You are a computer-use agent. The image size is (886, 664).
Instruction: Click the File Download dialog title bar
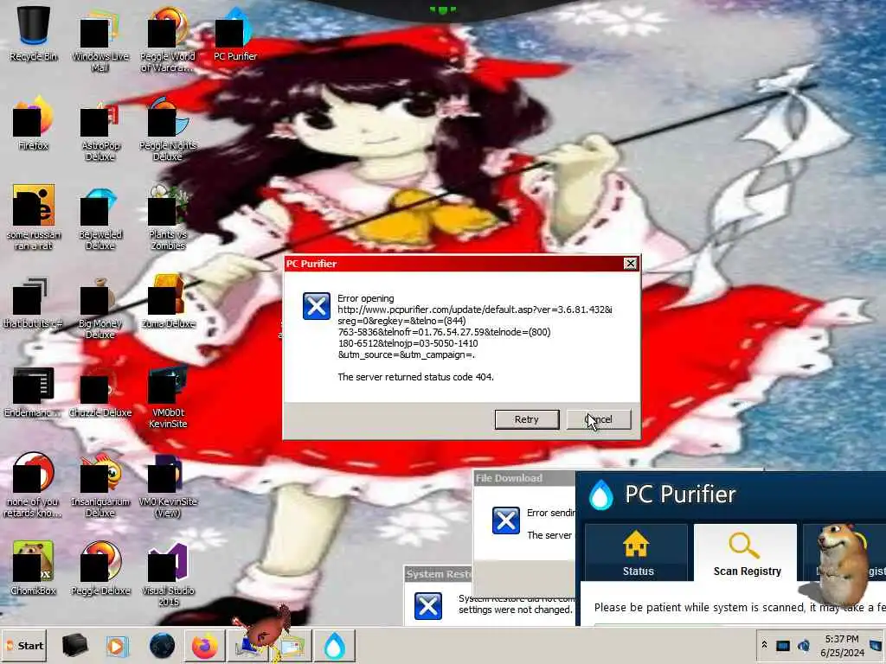click(x=523, y=478)
